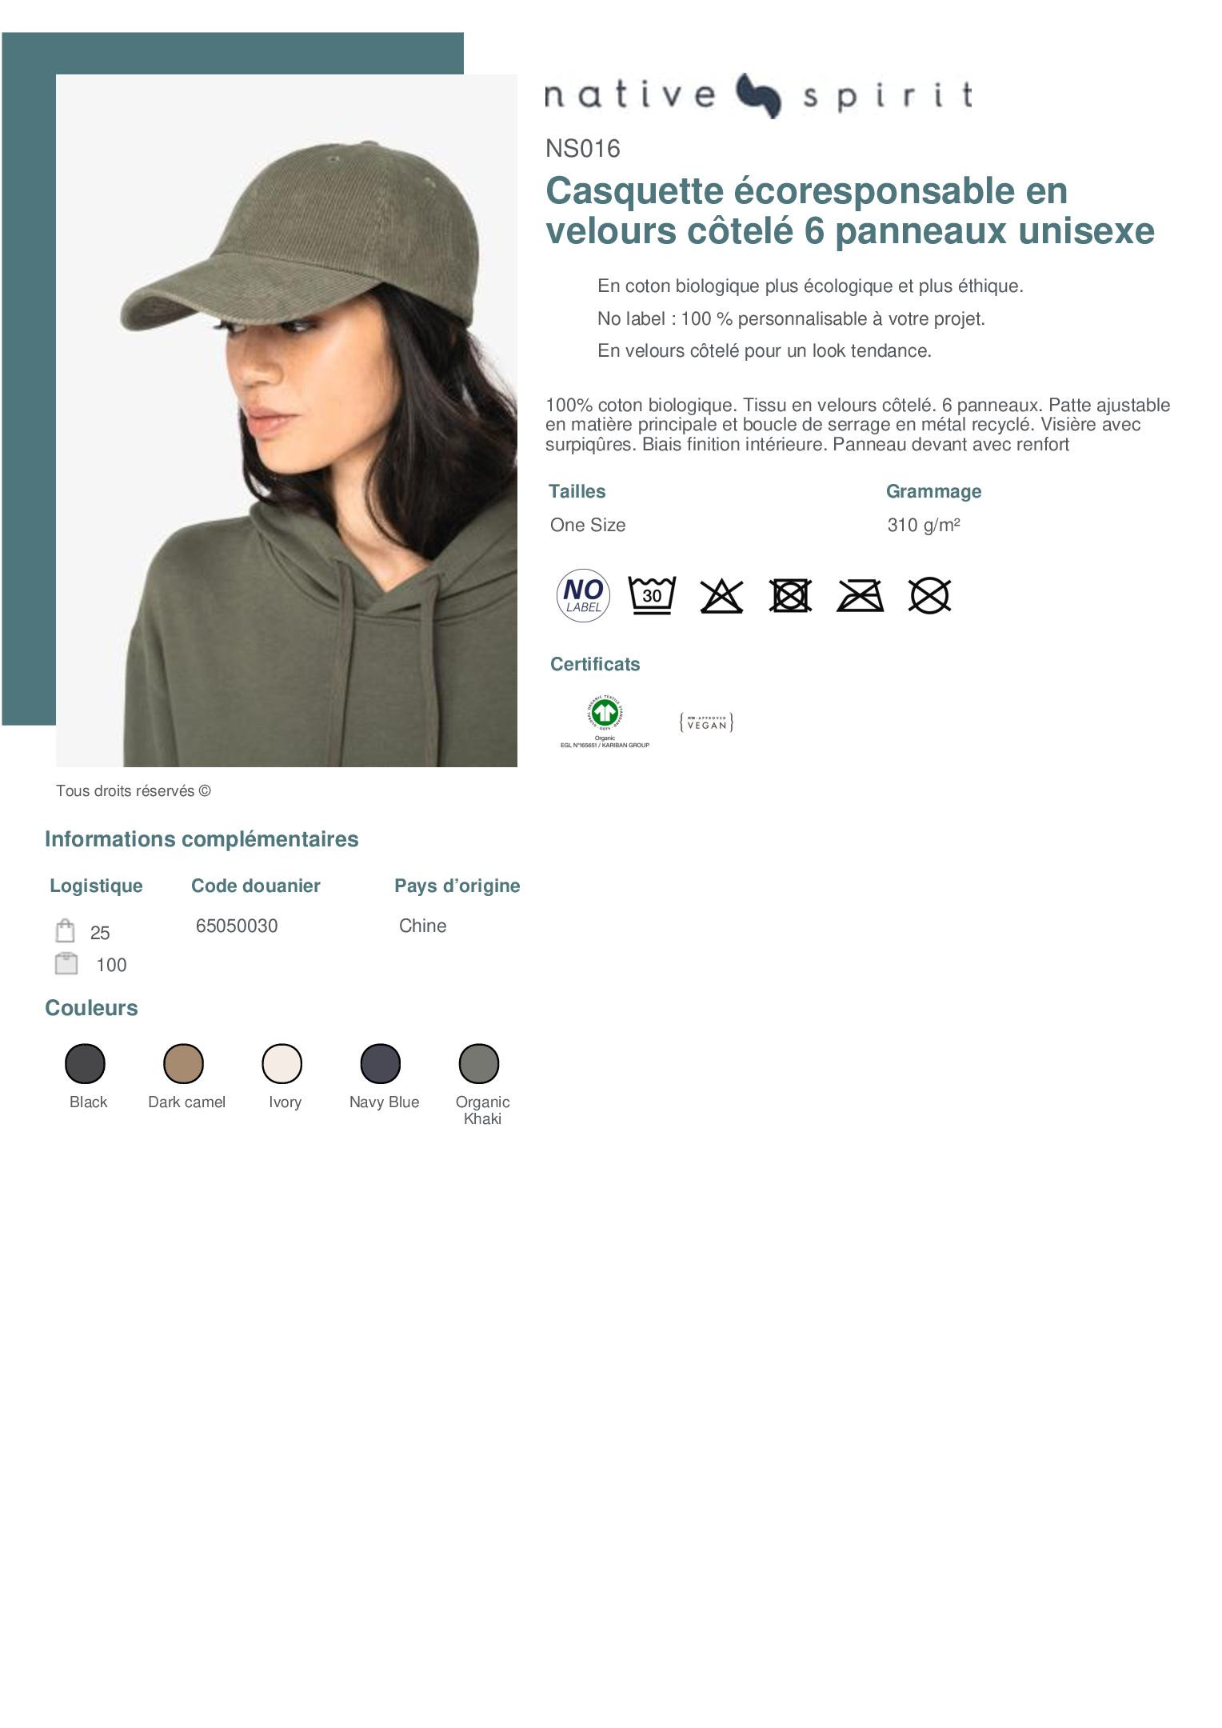Select the do-not-bleach triangle icon
Image resolution: width=1222 pixels, height=1728 pixels.
click(721, 596)
